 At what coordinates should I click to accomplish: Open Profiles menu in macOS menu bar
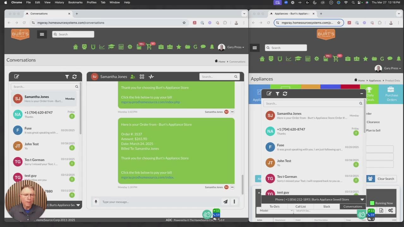(92, 2)
